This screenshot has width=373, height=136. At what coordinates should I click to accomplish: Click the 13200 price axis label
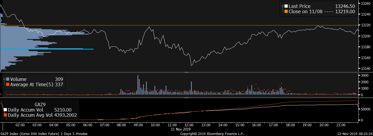(366, 36)
